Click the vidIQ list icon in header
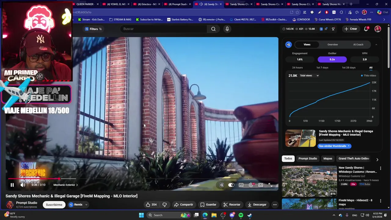The width and height of the screenshot is (391, 220). pos(326,29)
